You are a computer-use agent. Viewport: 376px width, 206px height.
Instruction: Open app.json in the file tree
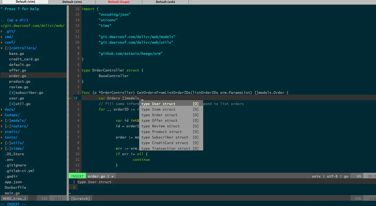13,182
